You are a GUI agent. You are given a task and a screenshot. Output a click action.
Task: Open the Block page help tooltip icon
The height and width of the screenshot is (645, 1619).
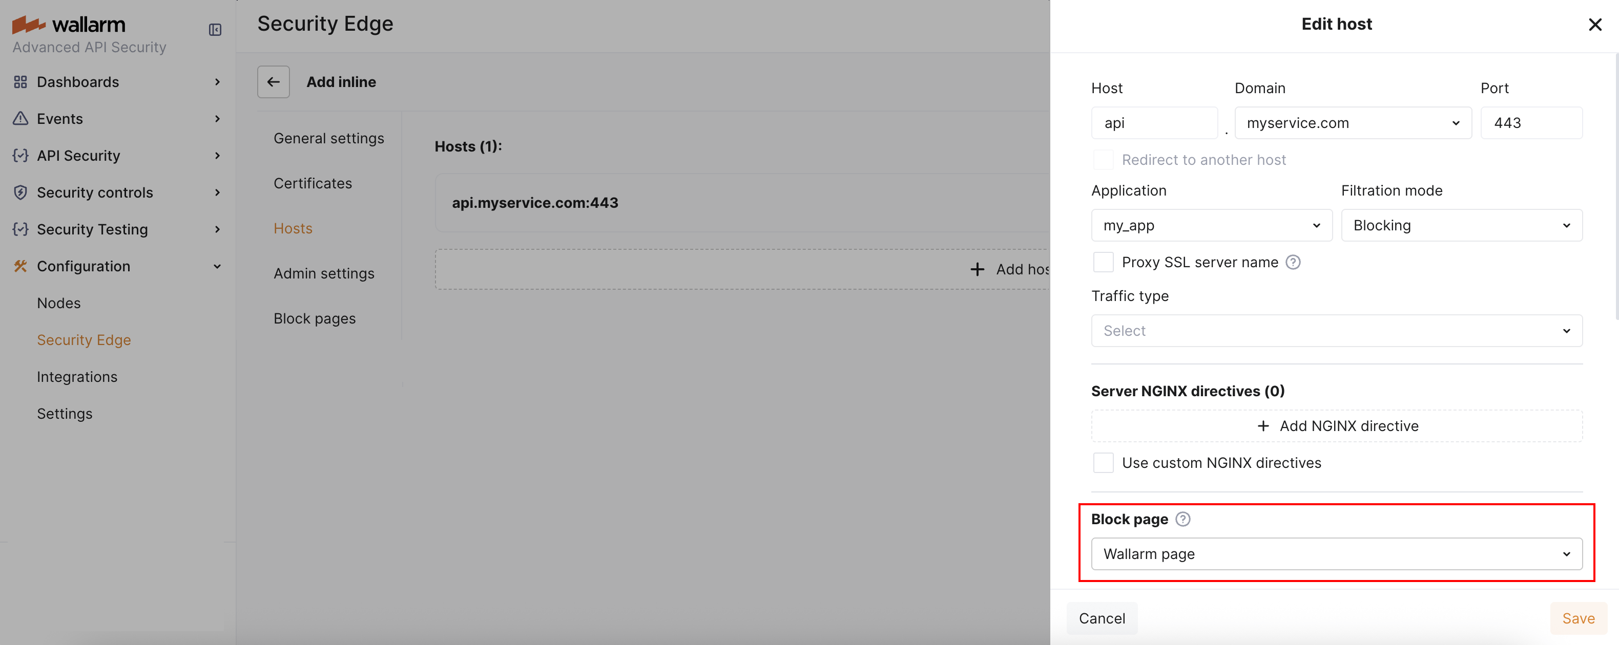point(1184,519)
